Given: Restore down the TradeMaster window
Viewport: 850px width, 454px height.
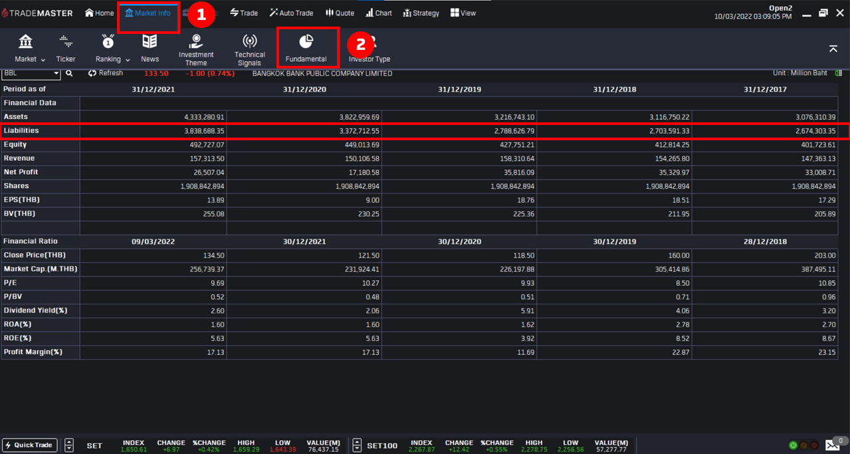Looking at the screenshot, I should pos(823,13).
